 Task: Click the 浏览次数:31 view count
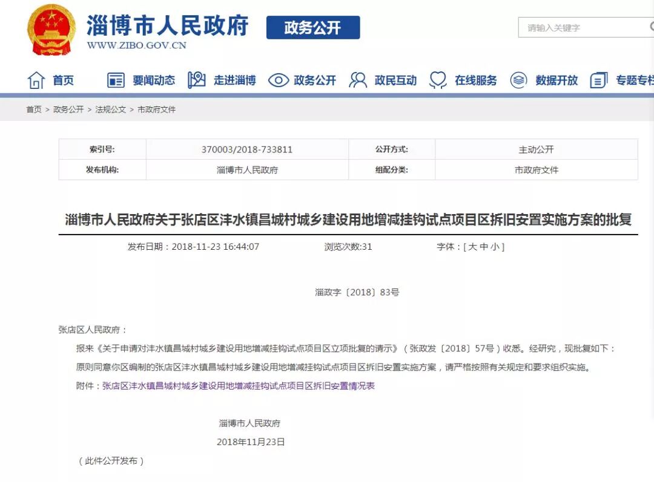[348, 247]
